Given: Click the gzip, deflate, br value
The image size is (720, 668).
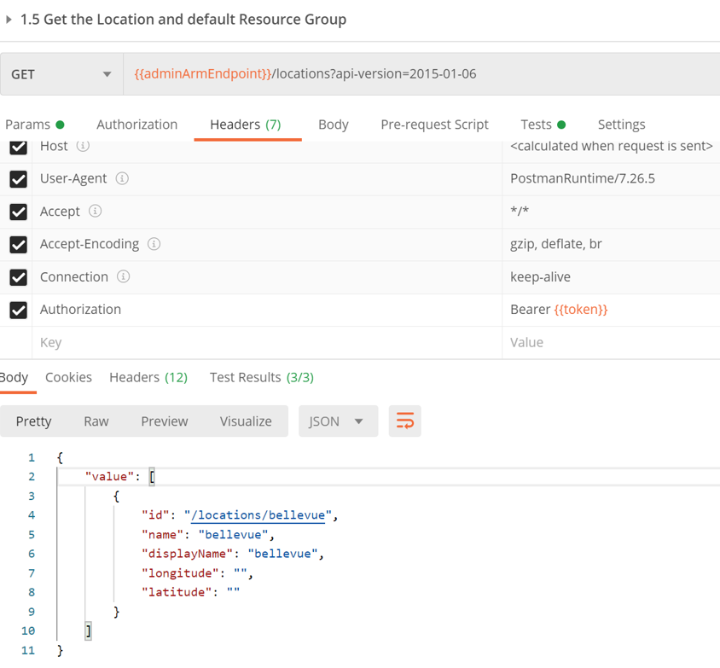Looking at the screenshot, I should pyautogui.click(x=555, y=244).
